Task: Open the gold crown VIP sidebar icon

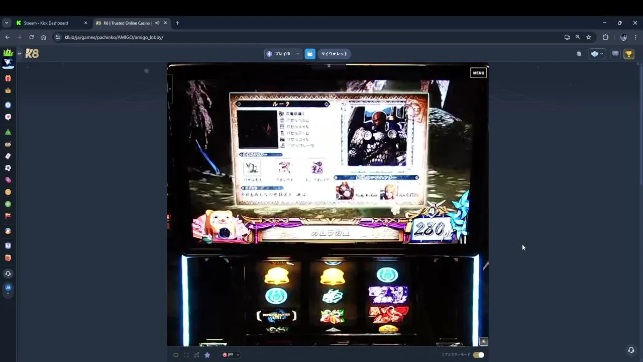Action: 8,90
